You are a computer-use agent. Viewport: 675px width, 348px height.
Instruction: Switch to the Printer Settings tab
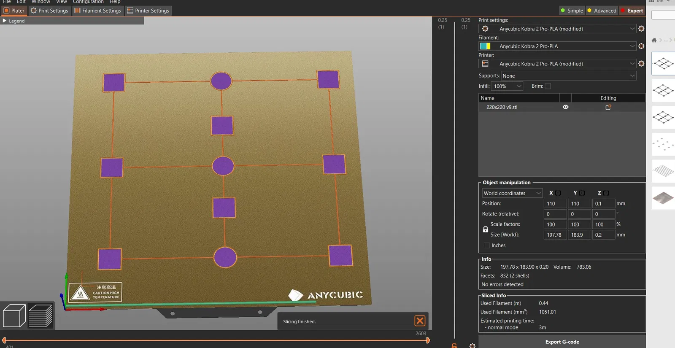(148, 11)
